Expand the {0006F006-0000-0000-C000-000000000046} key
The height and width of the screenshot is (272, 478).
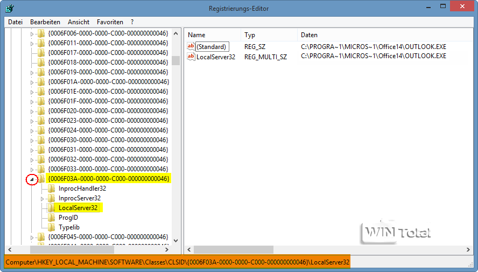(x=32, y=34)
